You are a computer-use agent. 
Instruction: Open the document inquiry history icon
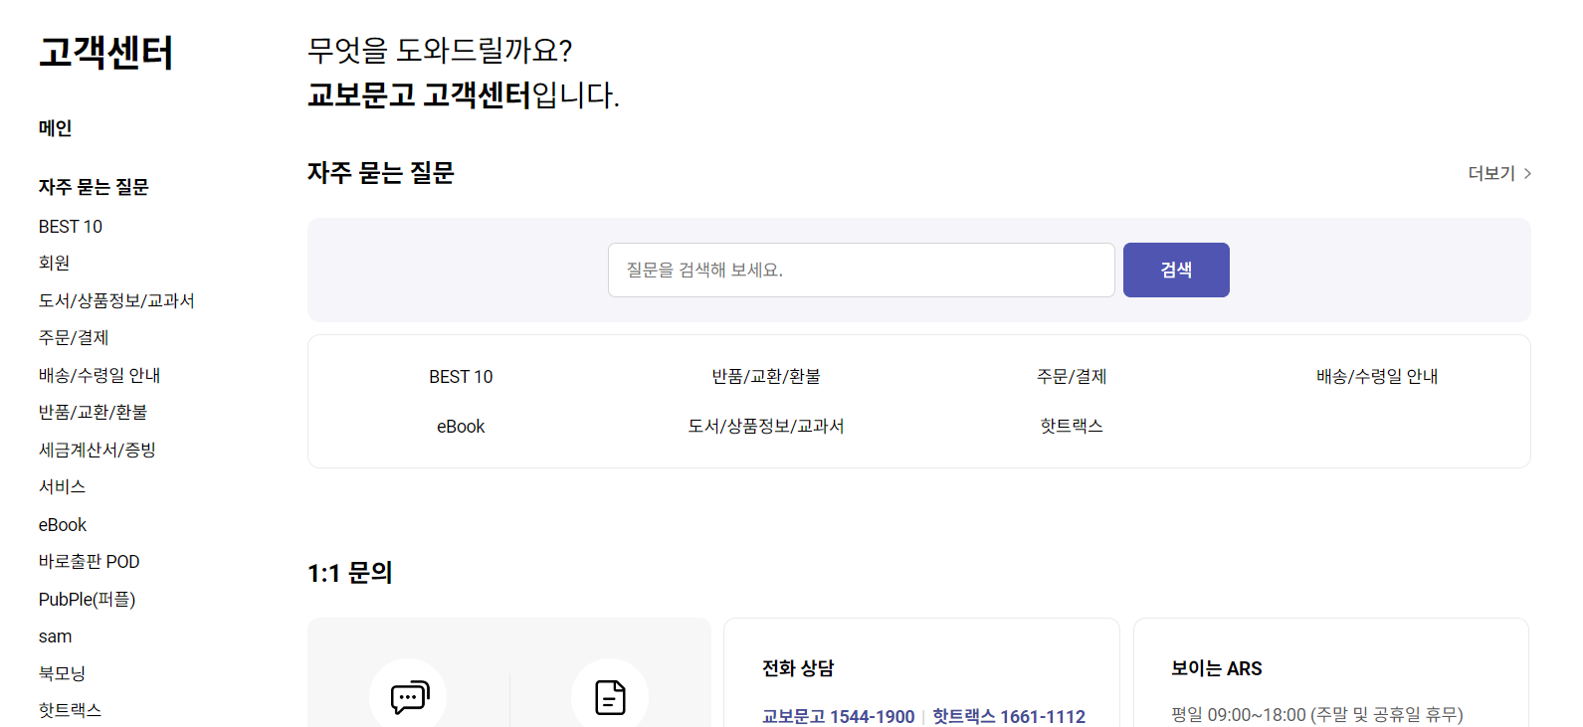pos(610,696)
